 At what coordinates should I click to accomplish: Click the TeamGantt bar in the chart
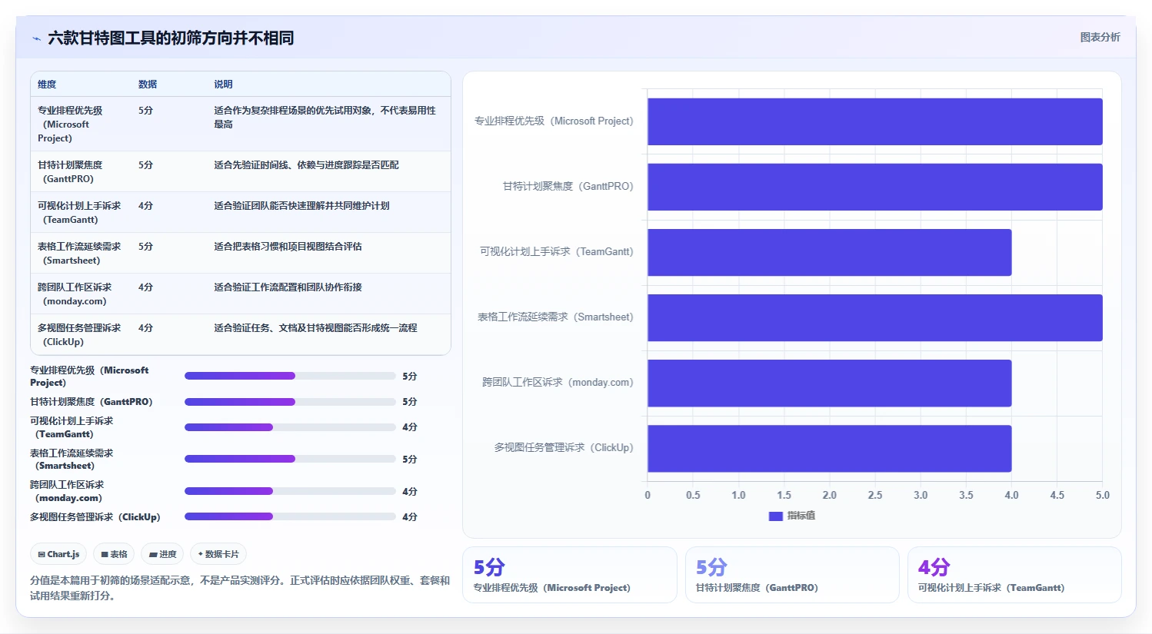pos(830,252)
